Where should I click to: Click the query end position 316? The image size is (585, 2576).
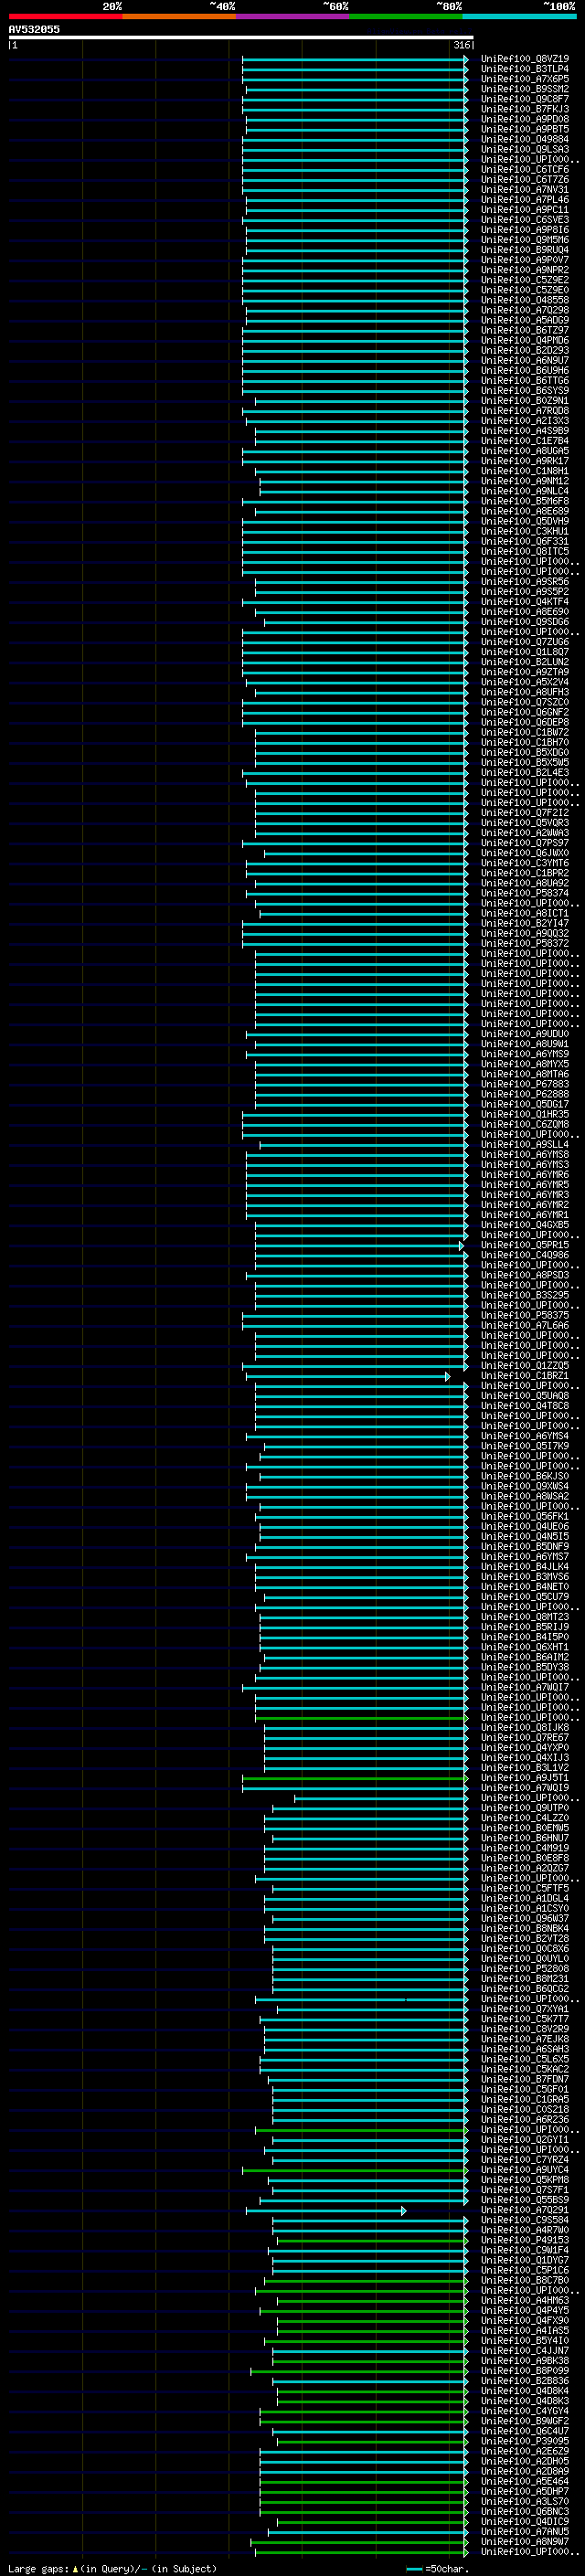point(462,45)
